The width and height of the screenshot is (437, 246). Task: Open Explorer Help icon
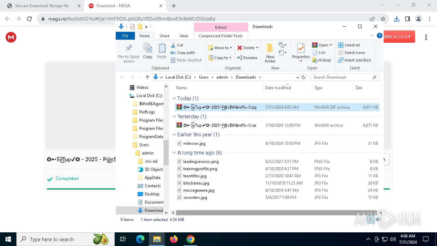[379, 36]
